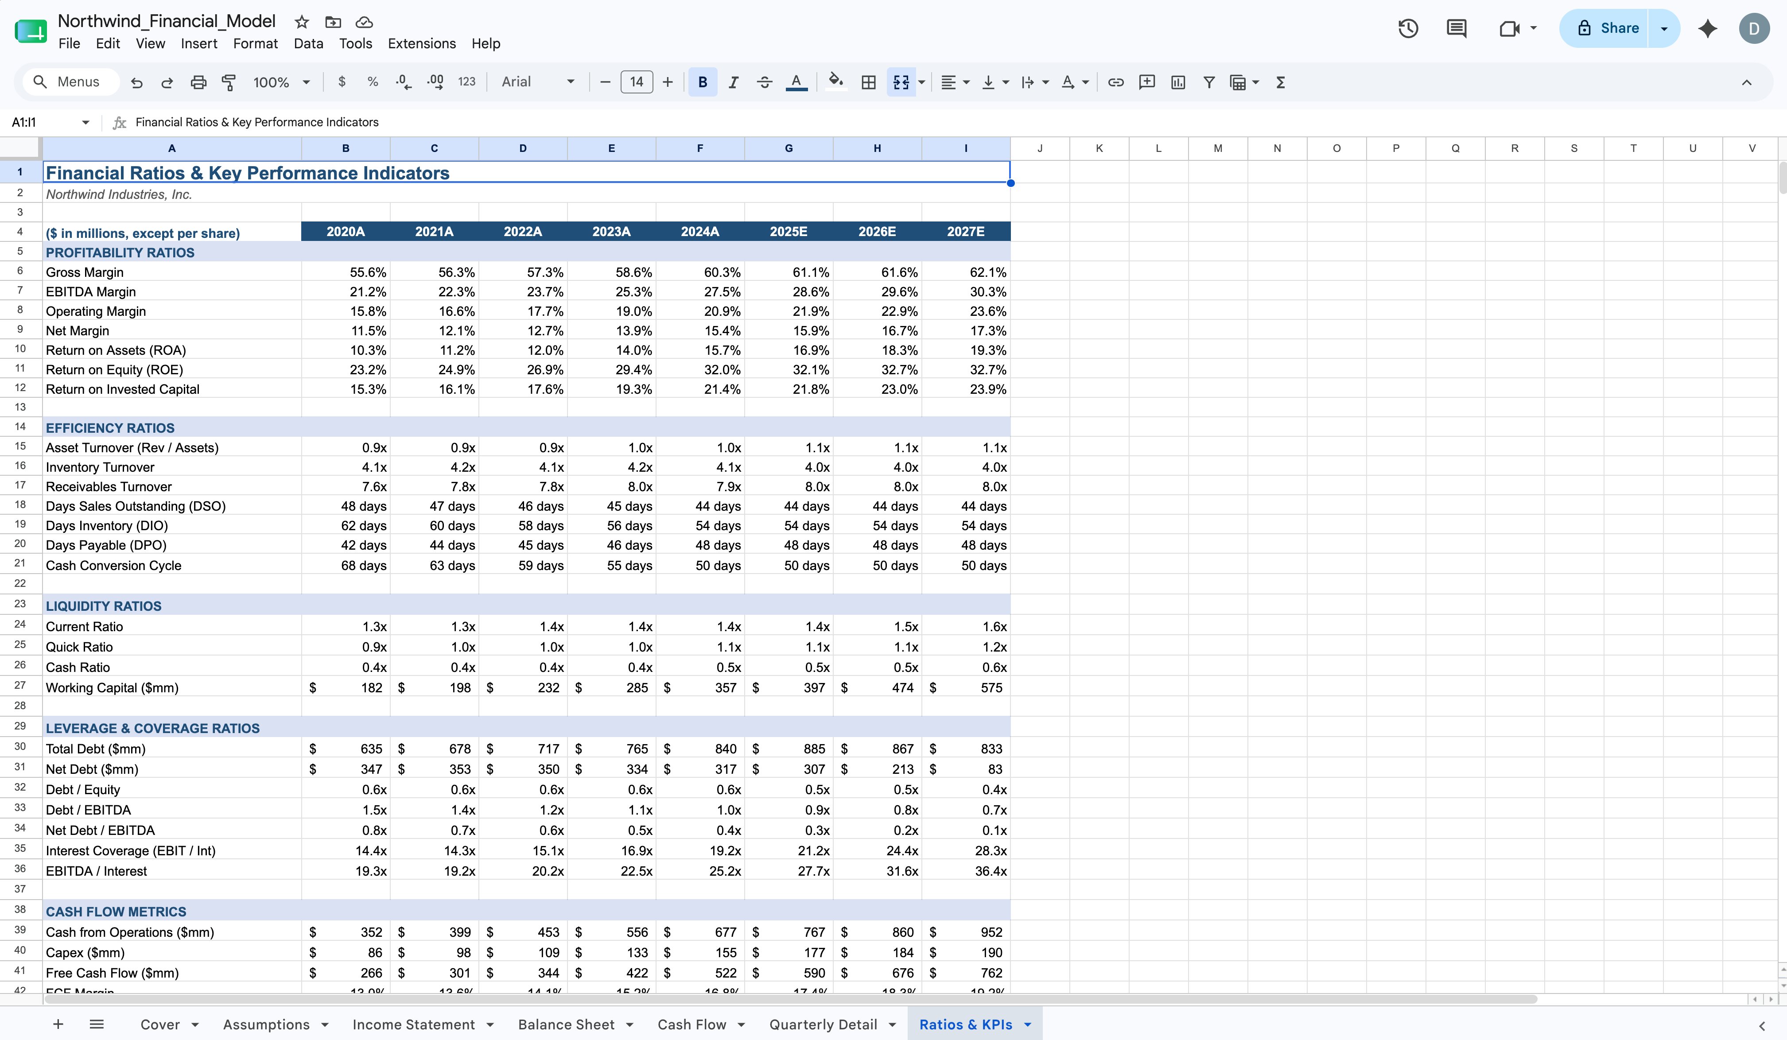The image size is (1787, 1040).
Task: Toggle merge cells button
Action: 901,82
